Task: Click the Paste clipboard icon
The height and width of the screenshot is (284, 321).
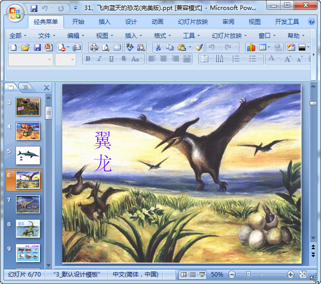Action: pos(182,47)
